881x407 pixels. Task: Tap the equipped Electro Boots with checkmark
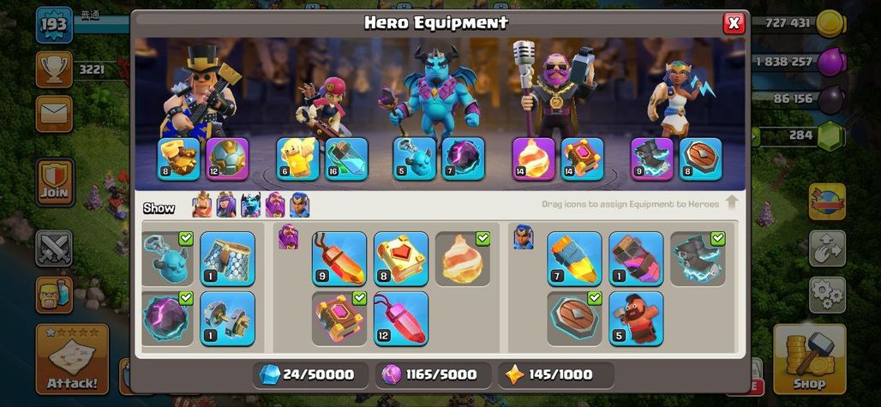pos(698,259)
